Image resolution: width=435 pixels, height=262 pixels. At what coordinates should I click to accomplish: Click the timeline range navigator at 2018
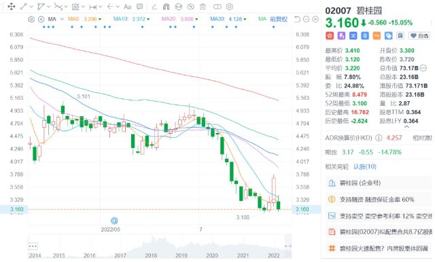[151, 255]
